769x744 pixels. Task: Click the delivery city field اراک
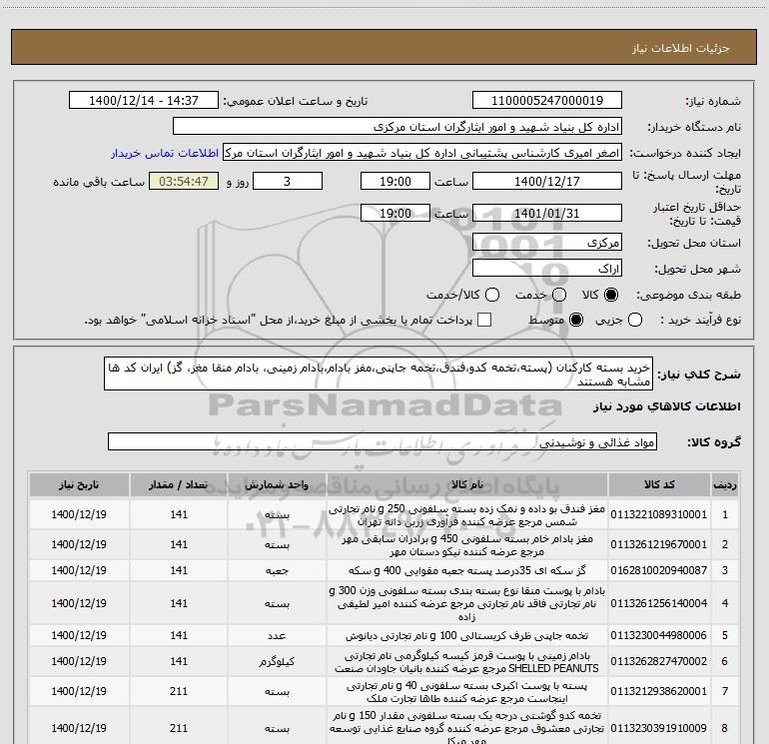[547, 269]
